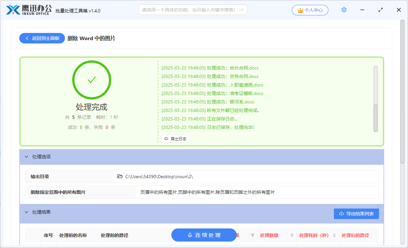
Task: Click the main window vertical scrollbar
Action: (x=402, y=91)
